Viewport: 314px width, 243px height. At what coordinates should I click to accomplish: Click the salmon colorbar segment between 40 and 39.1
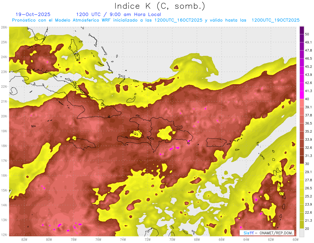point(302,103)
